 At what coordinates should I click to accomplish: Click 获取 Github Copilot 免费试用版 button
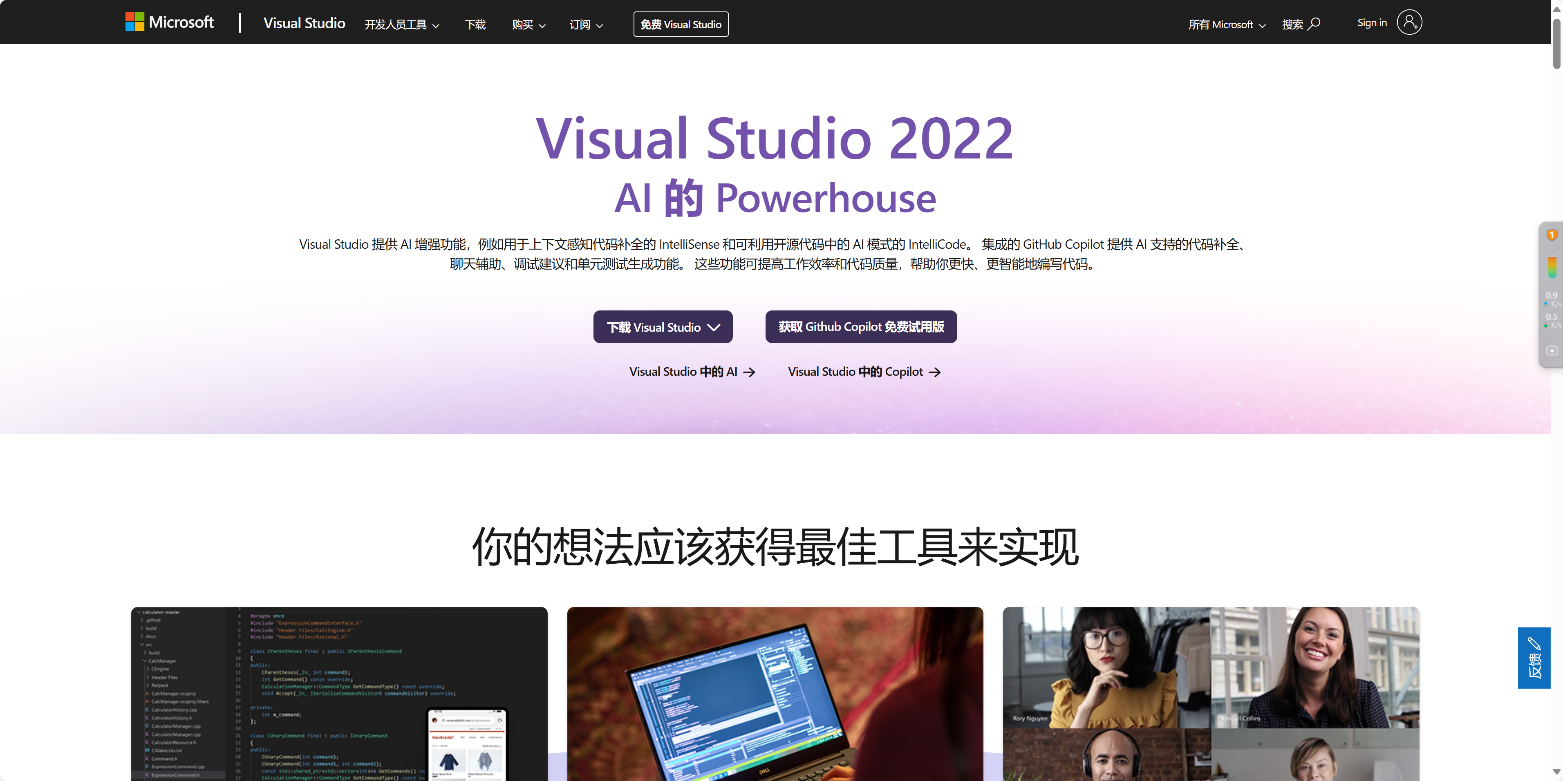click(860, 327)
